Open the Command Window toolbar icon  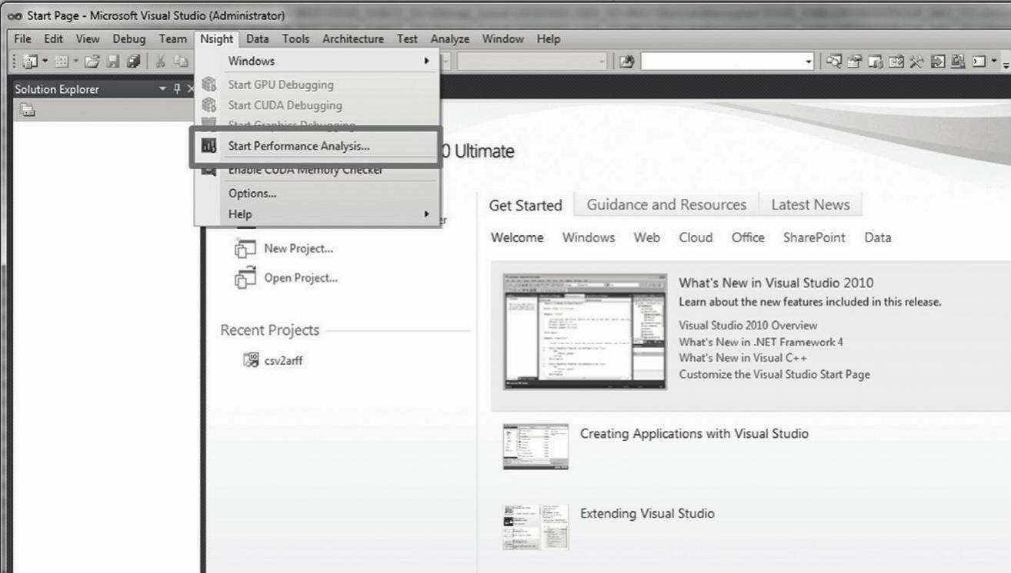coord(979,61)
